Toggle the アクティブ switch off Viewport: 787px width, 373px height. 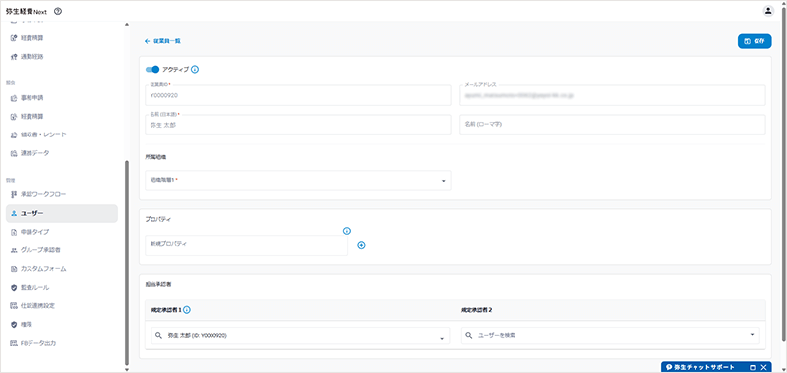tap(152, 70)
